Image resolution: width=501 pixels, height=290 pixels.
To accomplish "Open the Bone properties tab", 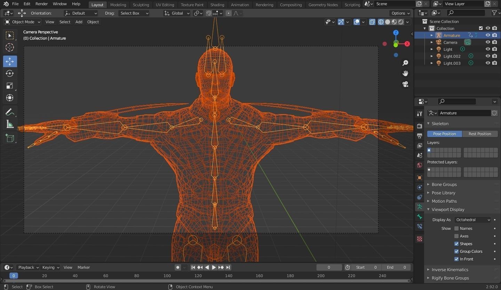I will click(x=420, y=216).
